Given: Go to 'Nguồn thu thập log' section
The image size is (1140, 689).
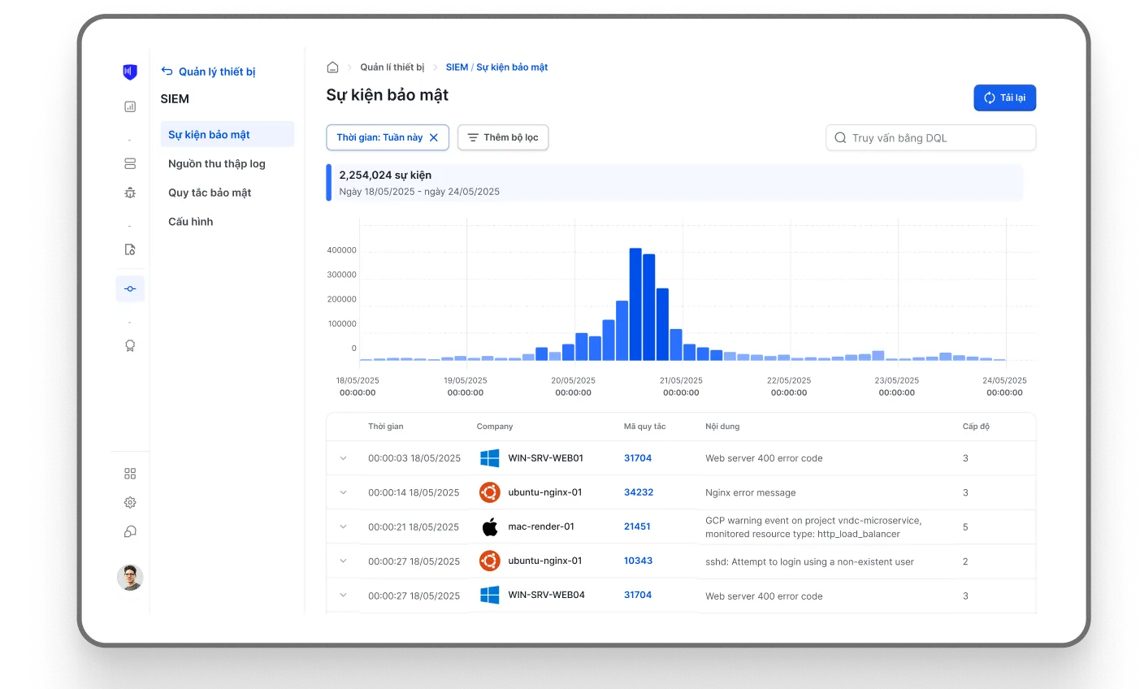Looking at the screenshot, I should click(217, 163).
